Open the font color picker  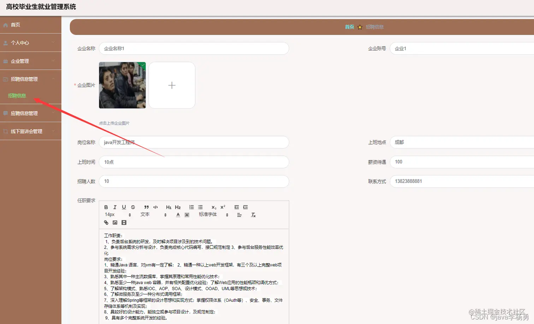pos(178,215)
